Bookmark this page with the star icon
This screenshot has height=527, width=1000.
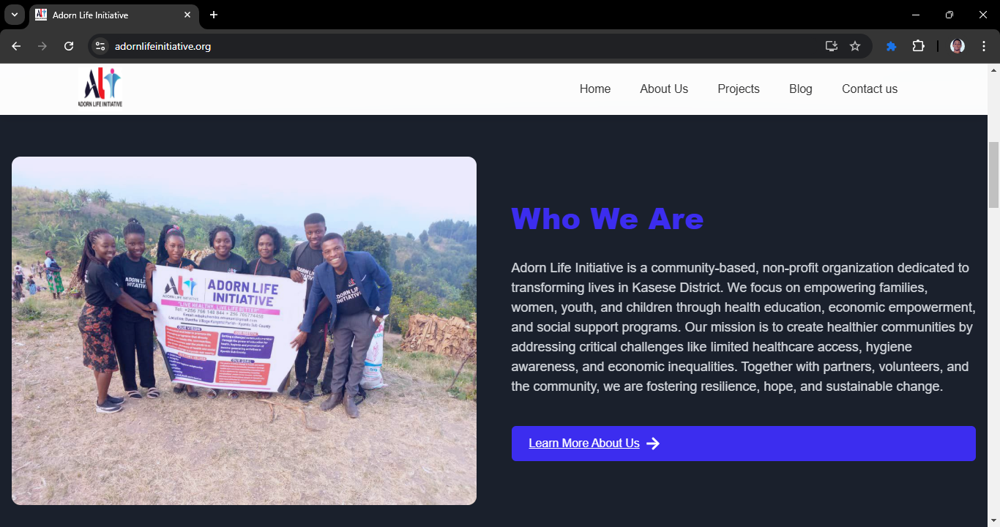pyautogui.click(x=855, y=46)
